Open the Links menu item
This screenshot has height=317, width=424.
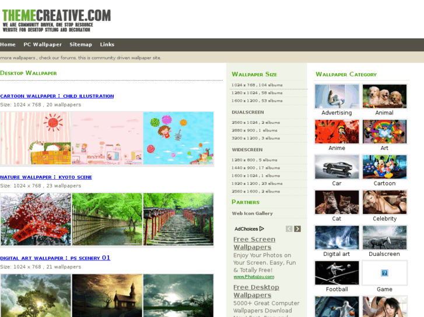(107, 45)
